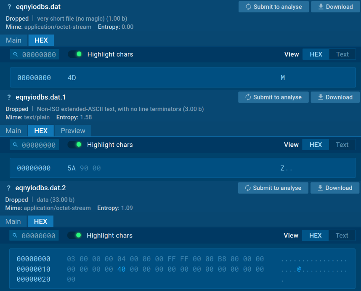Disable Highlight chars for eqnyiodbs.dat.1
This screenshot has width=361, height=291.
pyautogui.click(x=75, y=145)
